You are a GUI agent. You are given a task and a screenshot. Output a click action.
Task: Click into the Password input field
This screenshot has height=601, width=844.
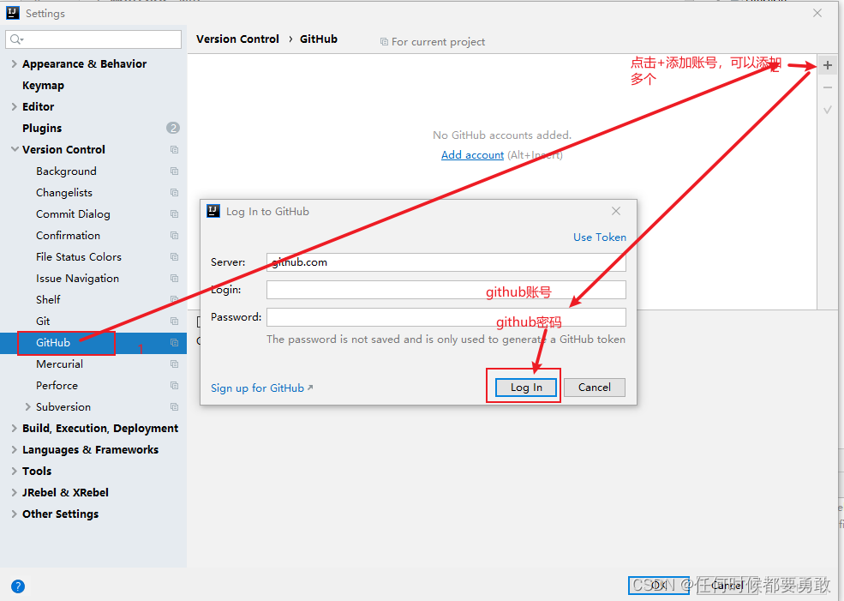[446, 317]
